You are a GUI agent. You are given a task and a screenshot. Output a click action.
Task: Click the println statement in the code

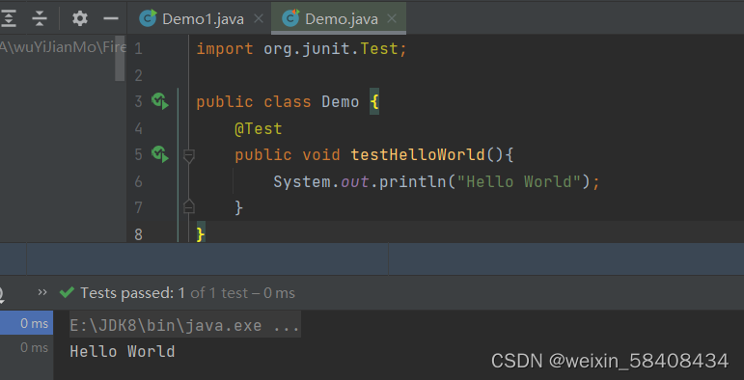pyautogui.click(x=436, y=181)
